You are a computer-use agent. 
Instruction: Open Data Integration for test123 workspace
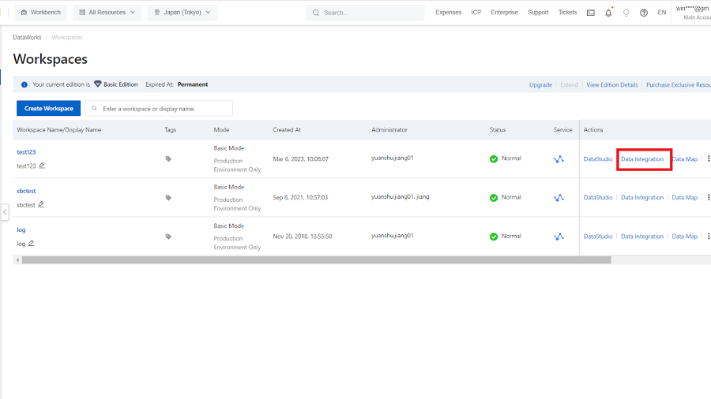pyautogui.click(x=642, y=159)
